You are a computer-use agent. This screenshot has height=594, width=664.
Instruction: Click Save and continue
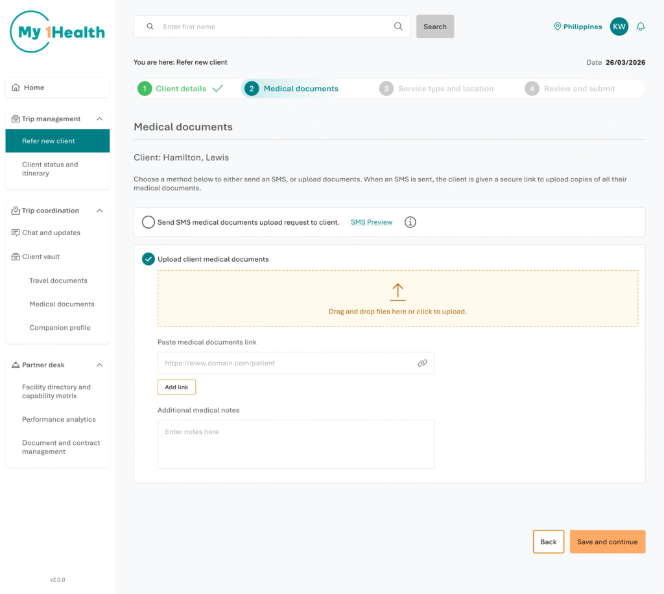coord(607,542)
